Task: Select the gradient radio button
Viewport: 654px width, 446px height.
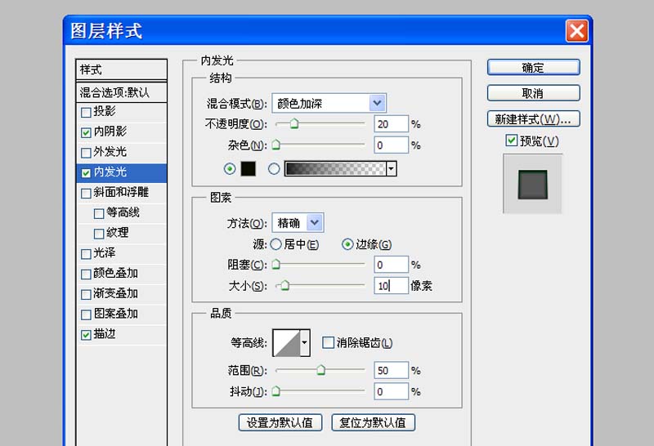Action: [x=274, y=169]
